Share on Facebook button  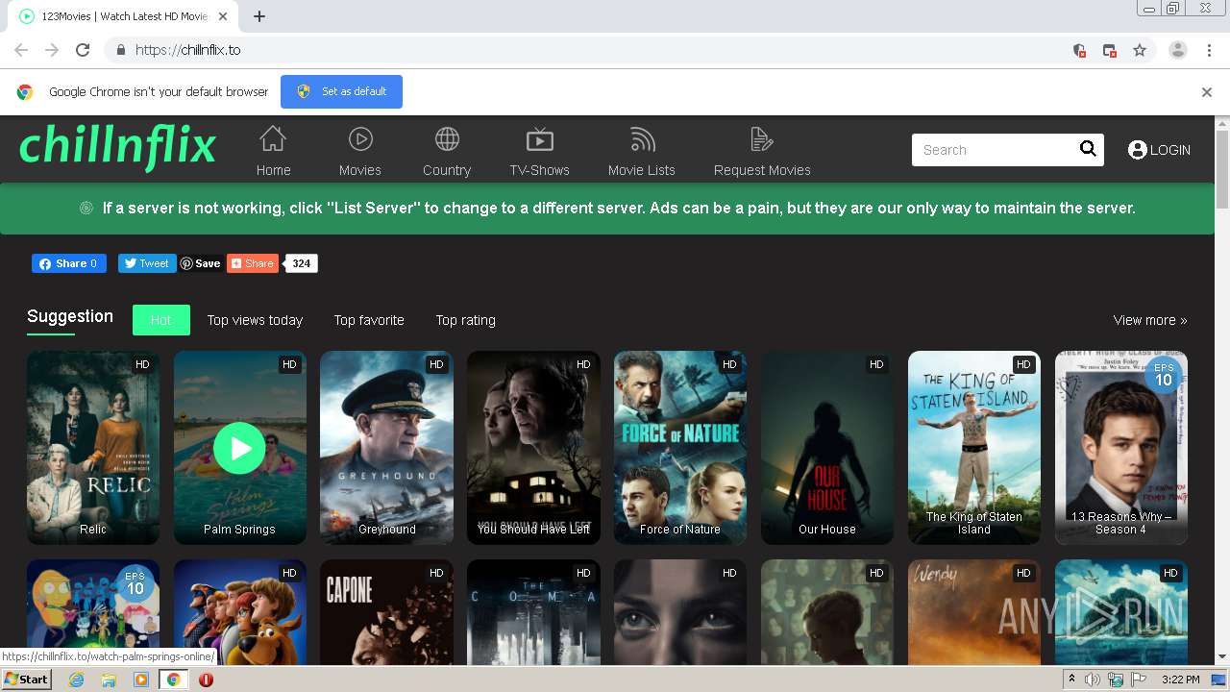click(69, 263)
